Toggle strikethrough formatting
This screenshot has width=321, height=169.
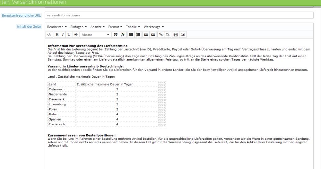coord(76,35)
